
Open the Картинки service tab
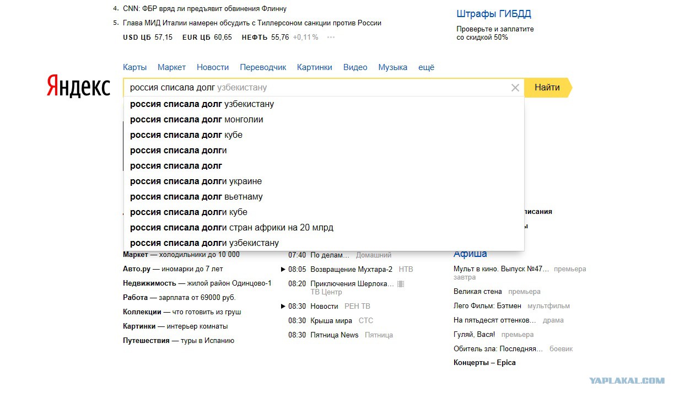(x=315, y=67)
